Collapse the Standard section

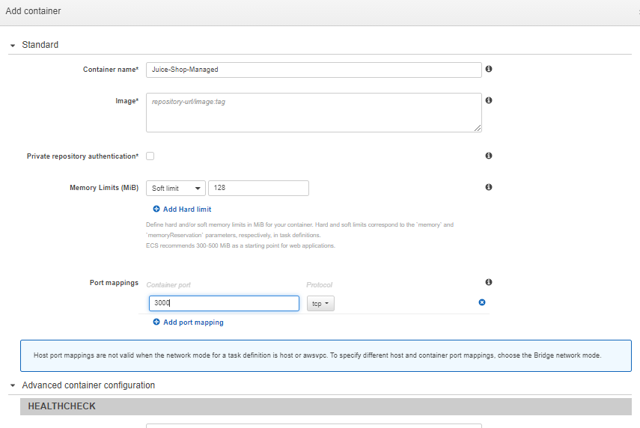(x=13, y=45)
